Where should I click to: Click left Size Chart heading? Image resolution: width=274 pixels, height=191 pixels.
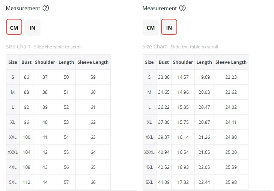pos(18,47)
